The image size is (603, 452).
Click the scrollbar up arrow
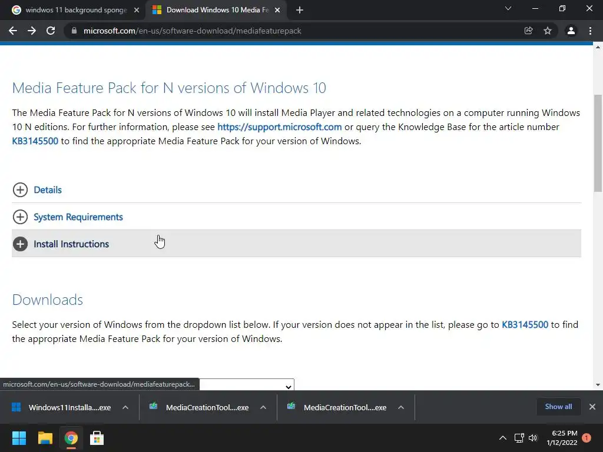[598, 47]
